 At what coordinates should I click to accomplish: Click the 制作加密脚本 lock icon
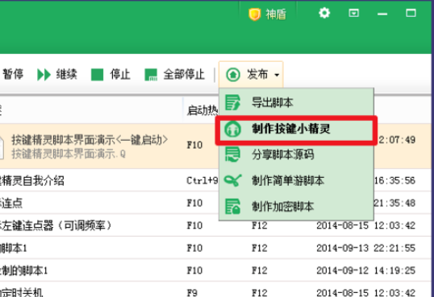click(x=232, y=206)
